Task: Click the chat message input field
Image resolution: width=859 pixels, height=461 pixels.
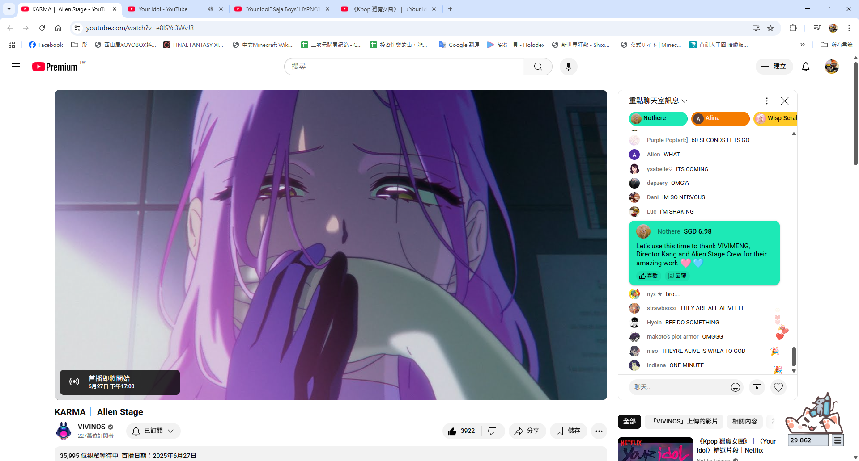Action: (679, 387)
